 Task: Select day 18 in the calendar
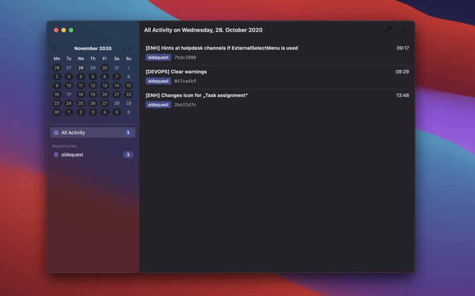[x=81, y=94]
